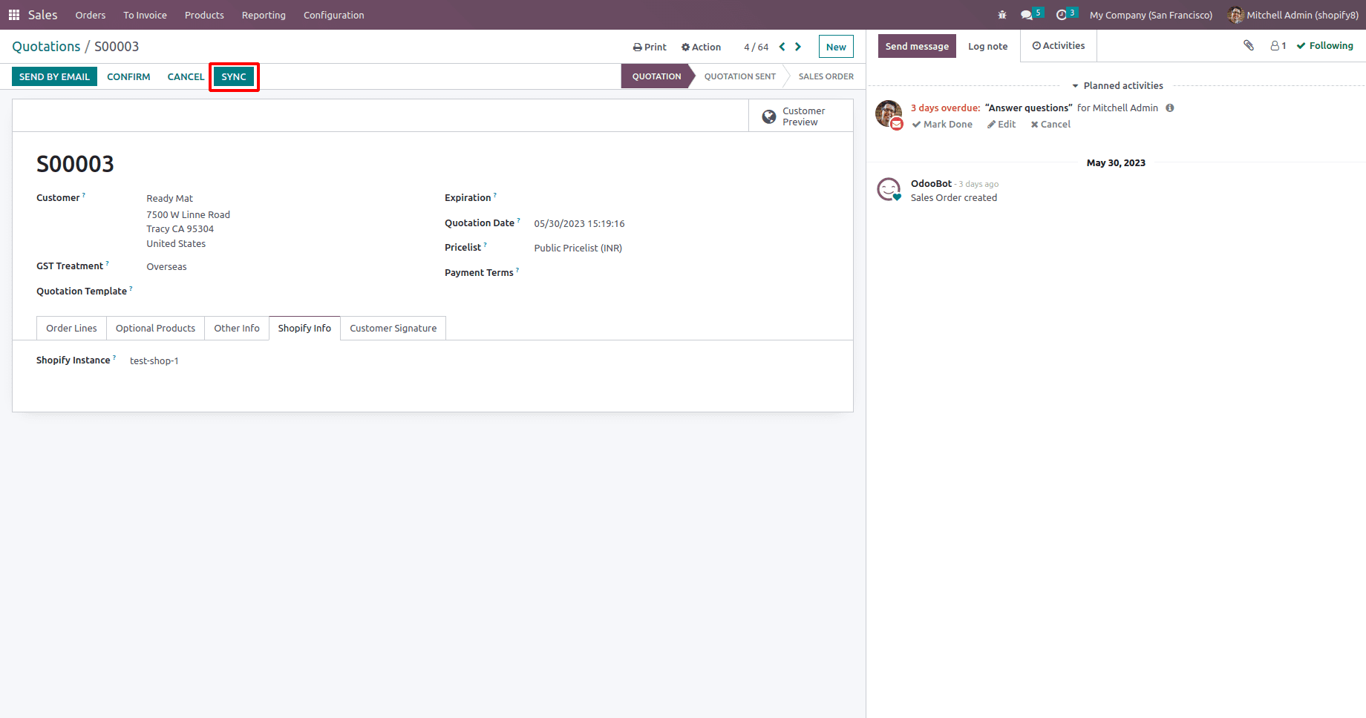Click the info icon beside activity

point(1170,108)
